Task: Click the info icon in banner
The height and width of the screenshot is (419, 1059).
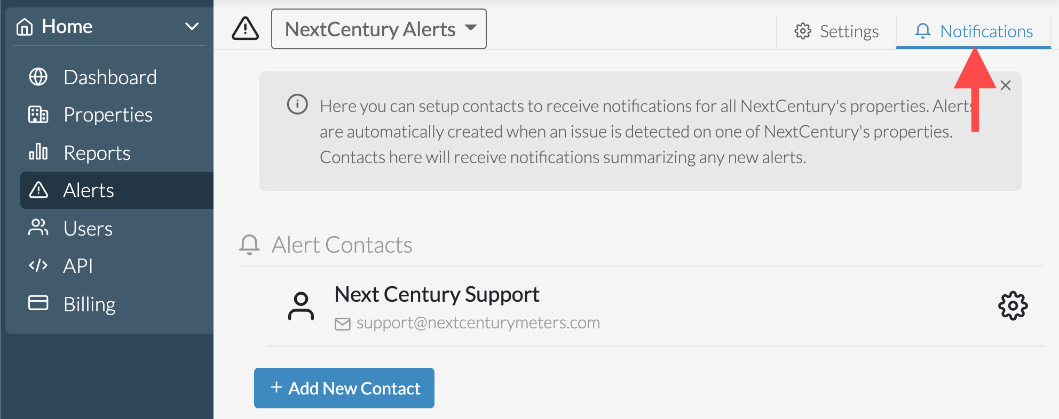Action: tap(297, 104)
